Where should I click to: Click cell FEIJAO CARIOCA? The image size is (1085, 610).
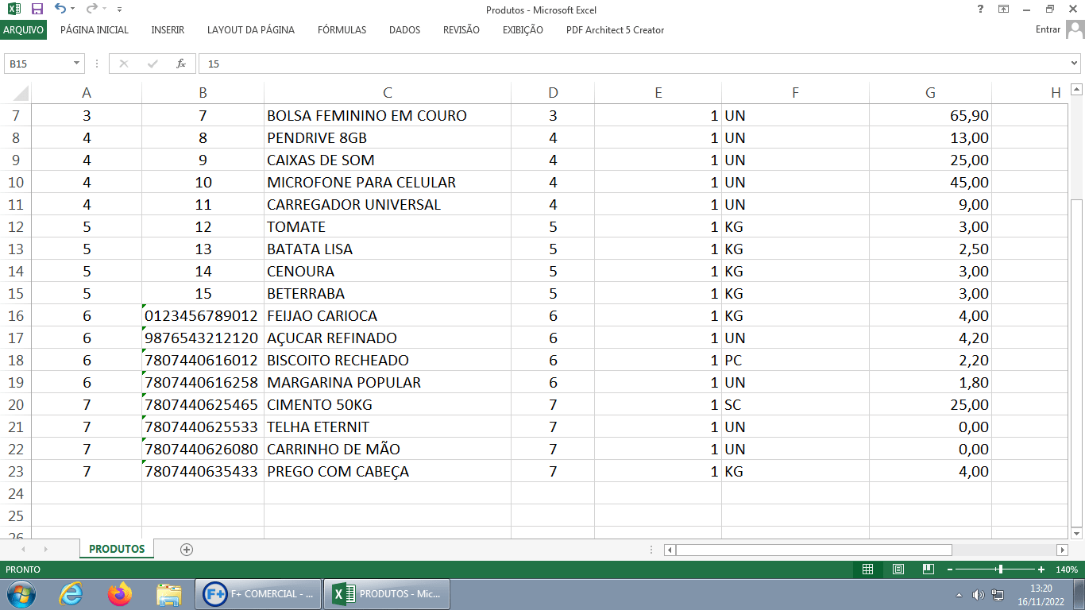tap(388, 315)
